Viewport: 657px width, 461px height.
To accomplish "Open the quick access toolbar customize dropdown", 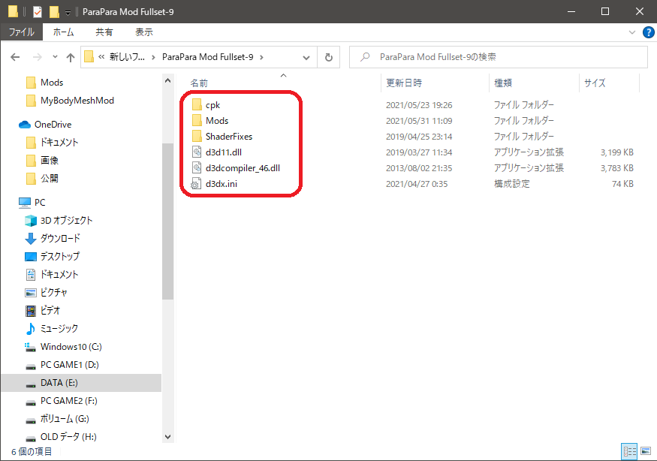I will (x=68, y=13).
